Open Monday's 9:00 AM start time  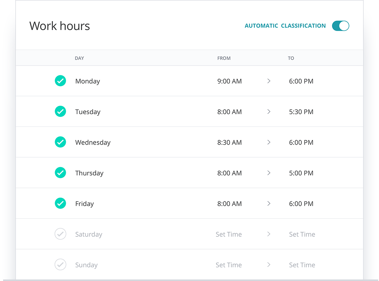pos(229,81)
